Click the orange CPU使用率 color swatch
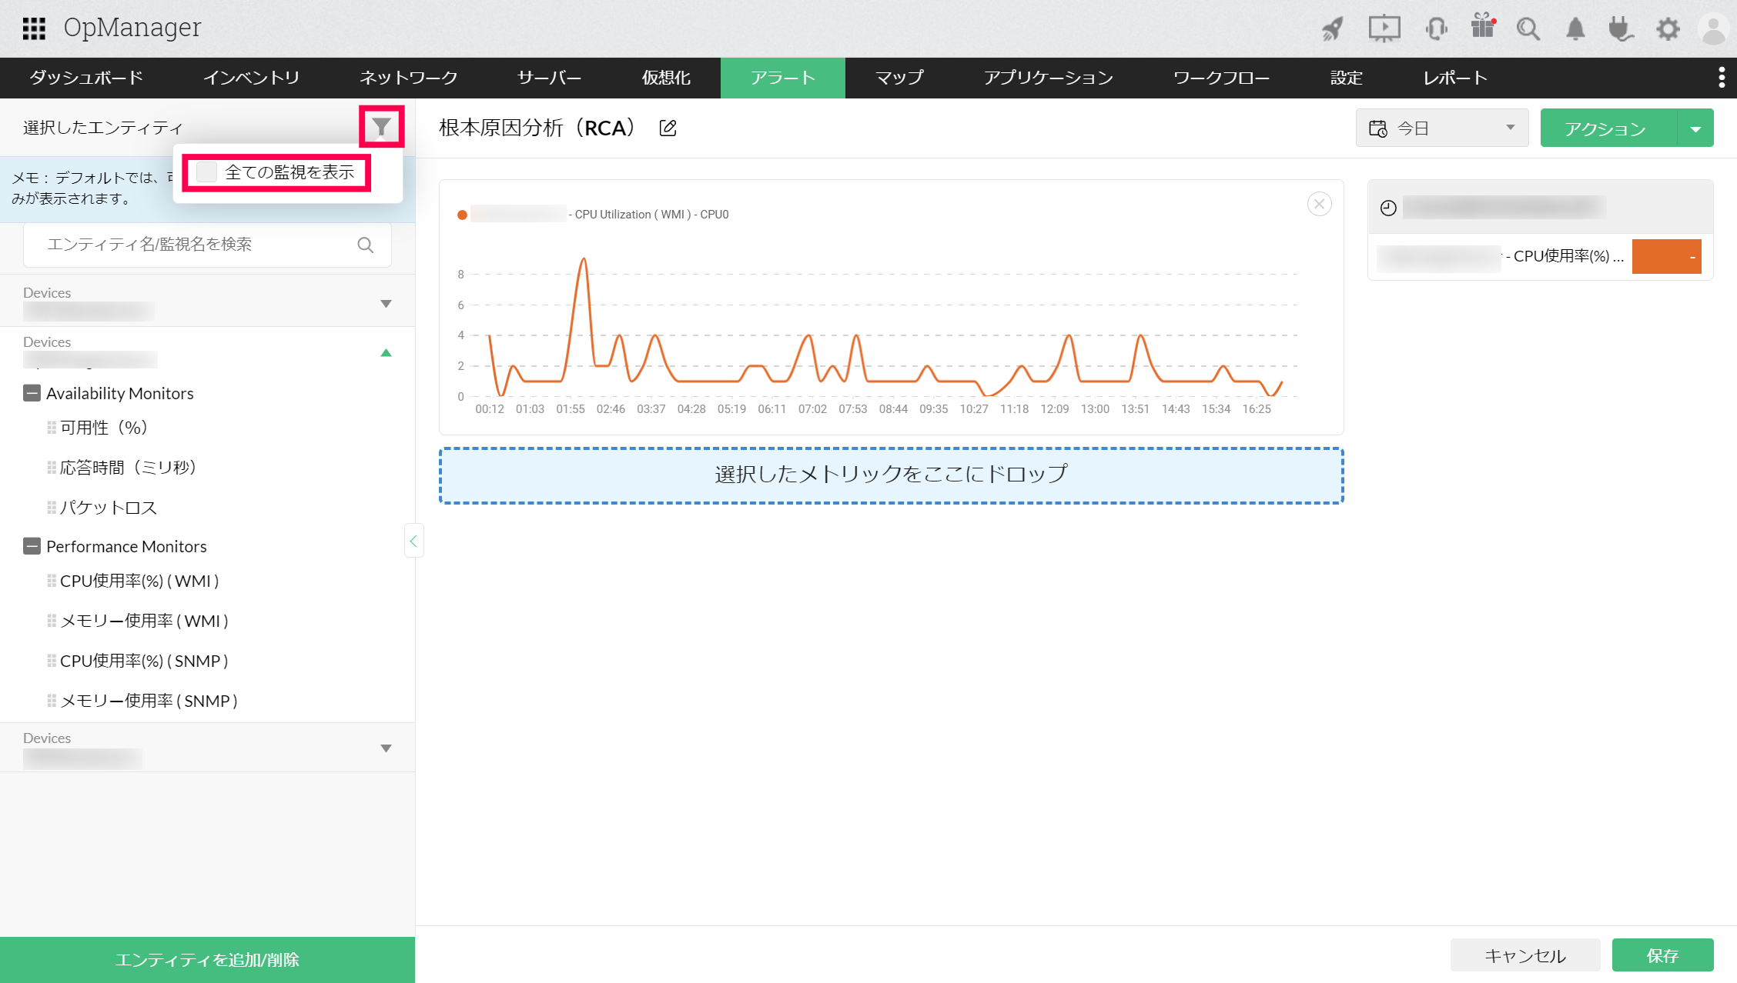This screenshot has height=983, width=1737. [1666, 256]
